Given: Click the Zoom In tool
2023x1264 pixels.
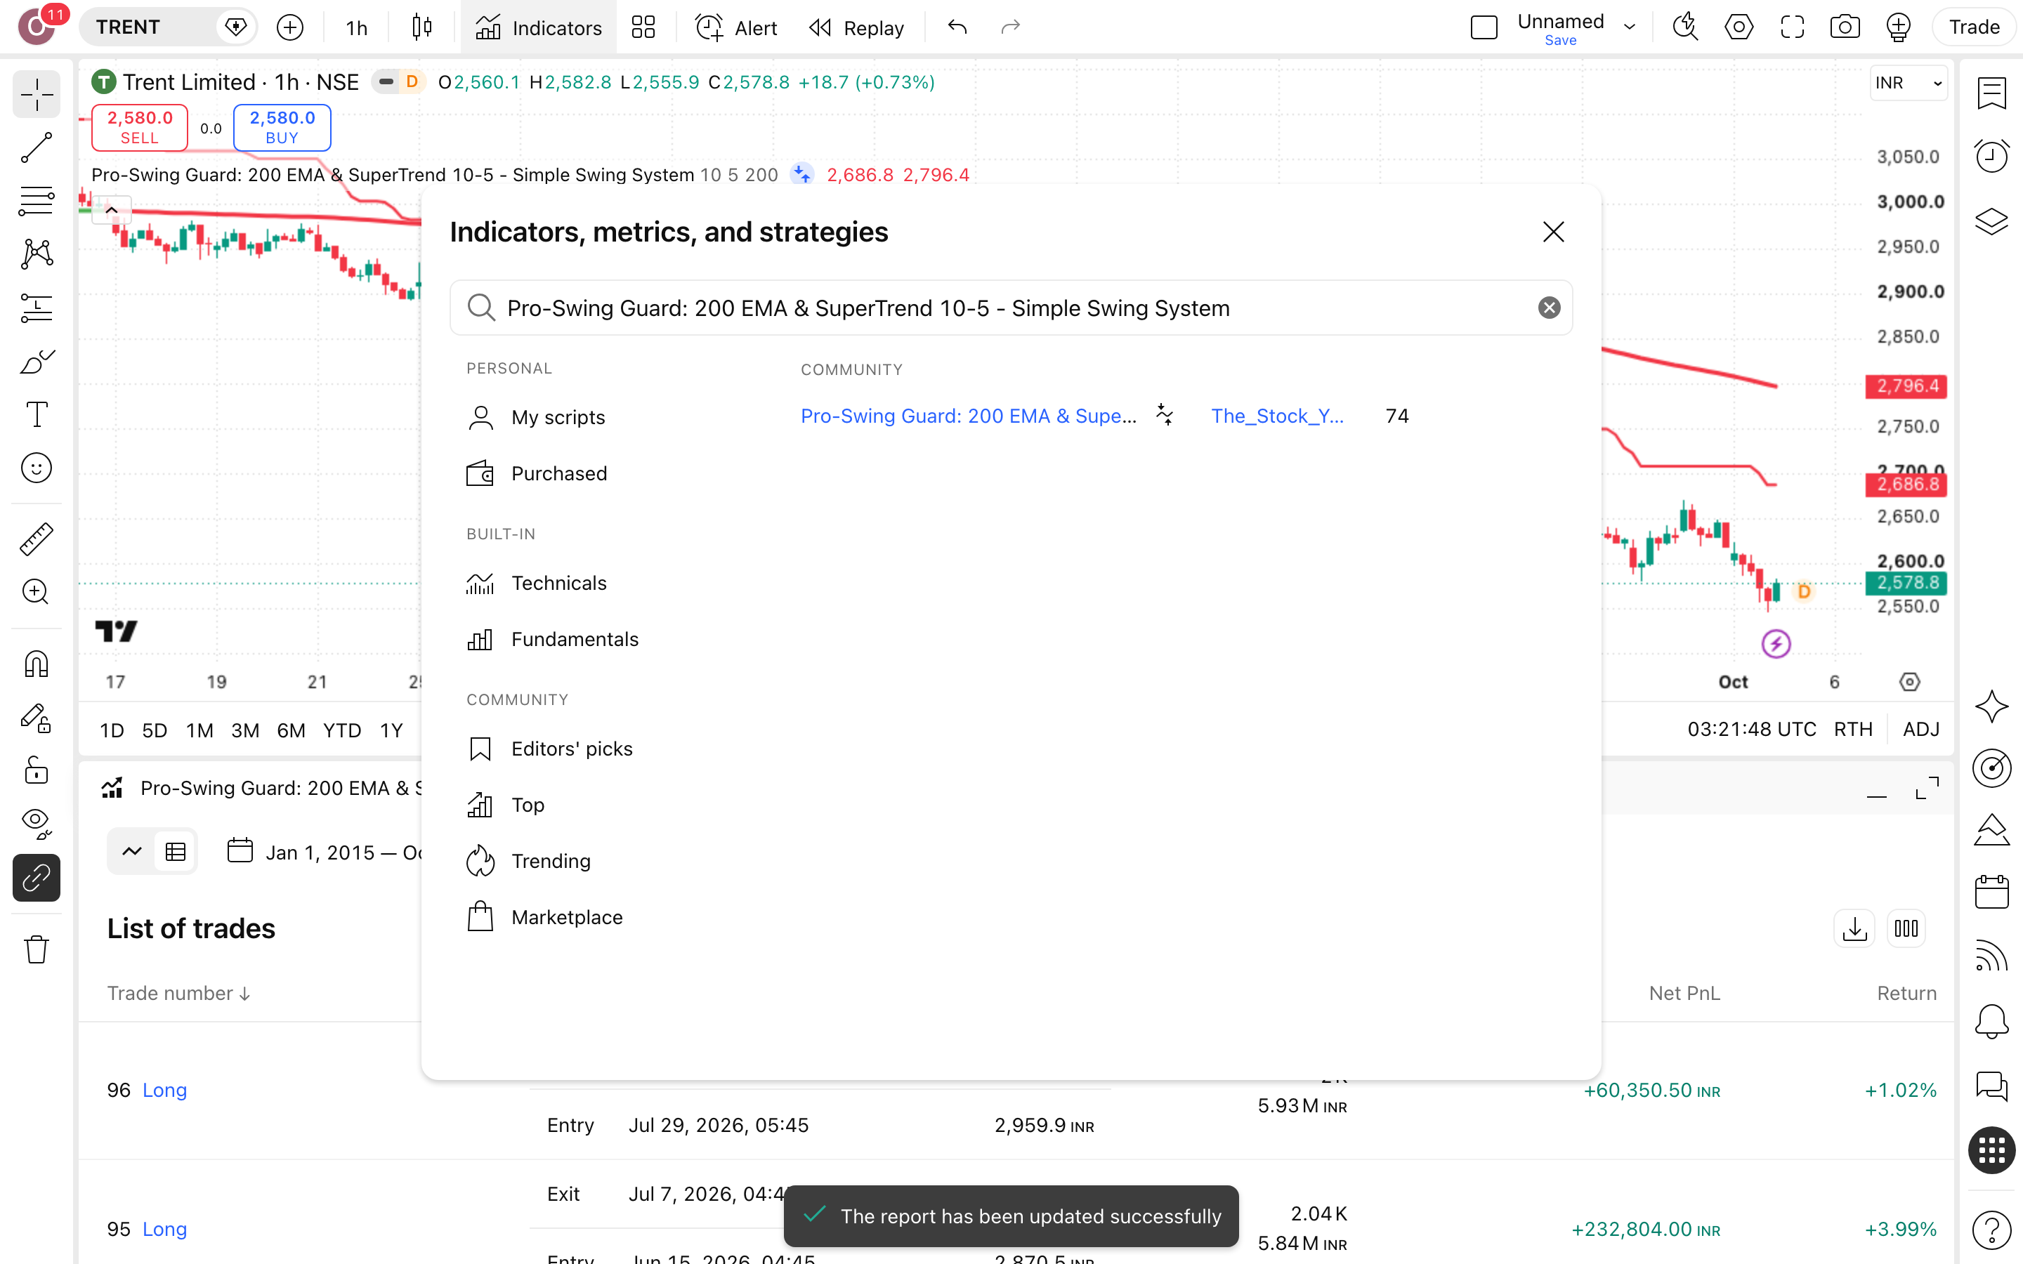Looking at the screenshot, I should 36,592.
